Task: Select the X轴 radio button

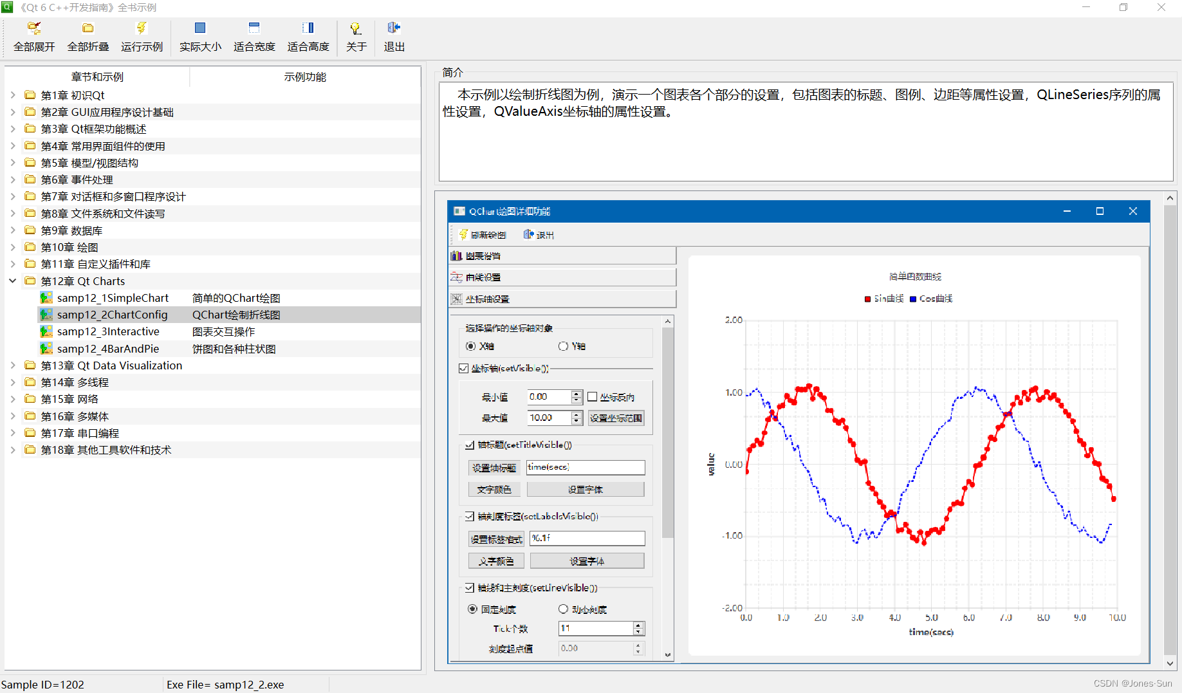Action: coord(471,346)
